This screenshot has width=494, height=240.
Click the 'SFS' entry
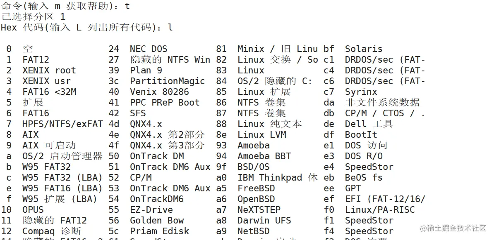138,113
